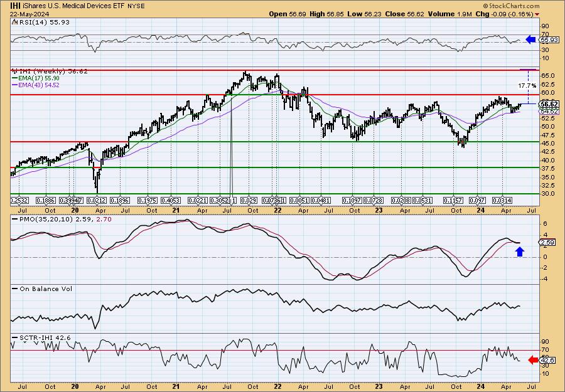Click 'iShares U.S. Medical Devices ETF' title
This screenshot has width=565, height=392.
pos(73,6)
